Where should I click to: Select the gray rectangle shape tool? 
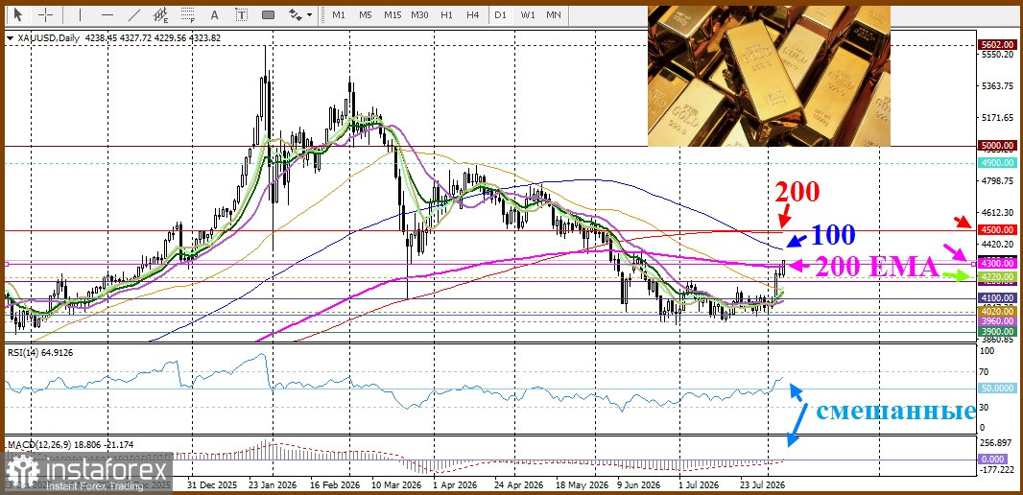click(268, 14)
